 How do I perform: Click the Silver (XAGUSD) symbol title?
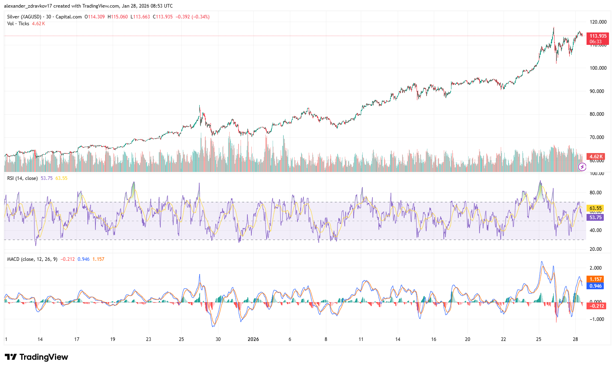24,17
